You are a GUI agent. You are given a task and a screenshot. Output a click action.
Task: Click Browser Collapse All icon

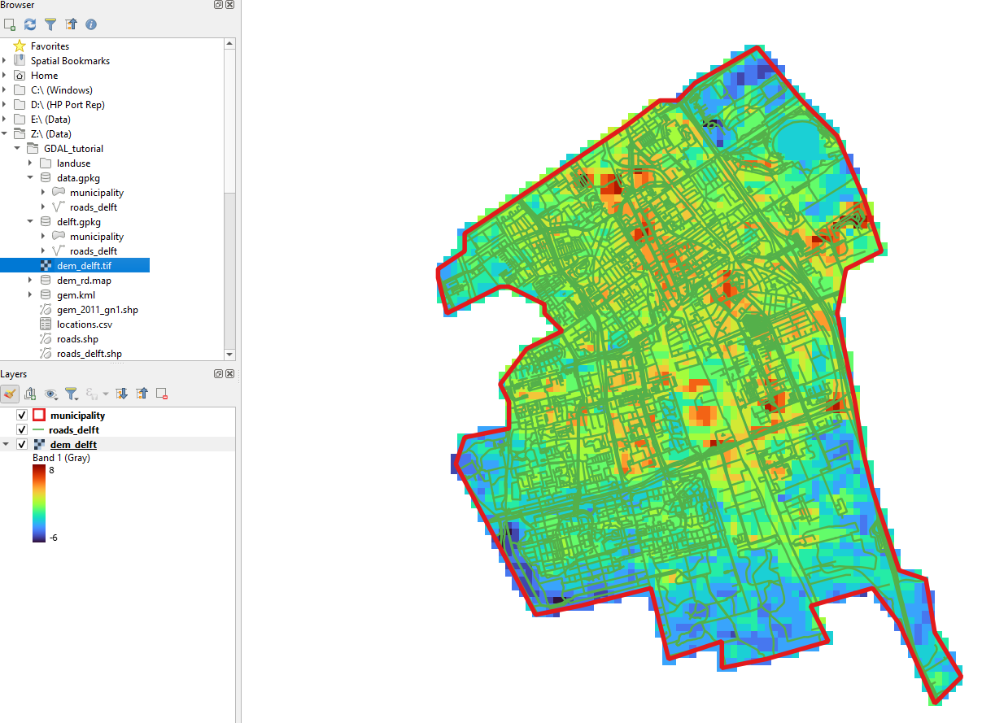[71, 24]
